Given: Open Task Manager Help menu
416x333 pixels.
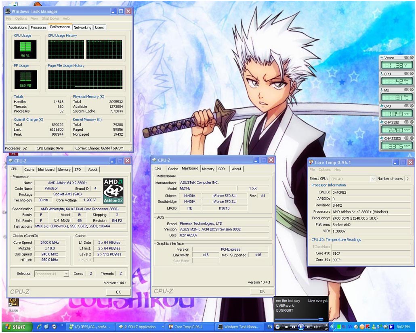Looking at the screenshot, I should pyautogui.click(x=66, y=19).
